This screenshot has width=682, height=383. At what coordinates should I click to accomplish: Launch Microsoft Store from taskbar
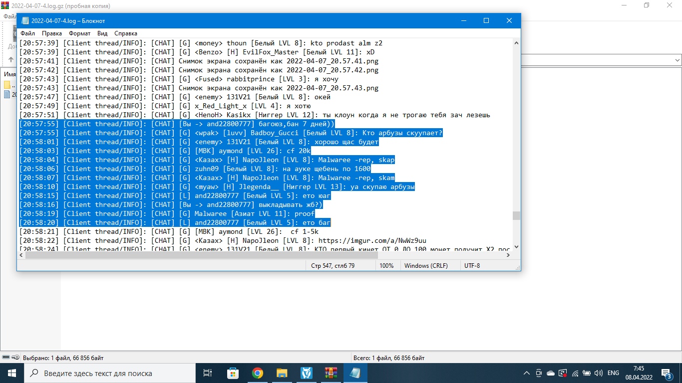tap(233, 373)
